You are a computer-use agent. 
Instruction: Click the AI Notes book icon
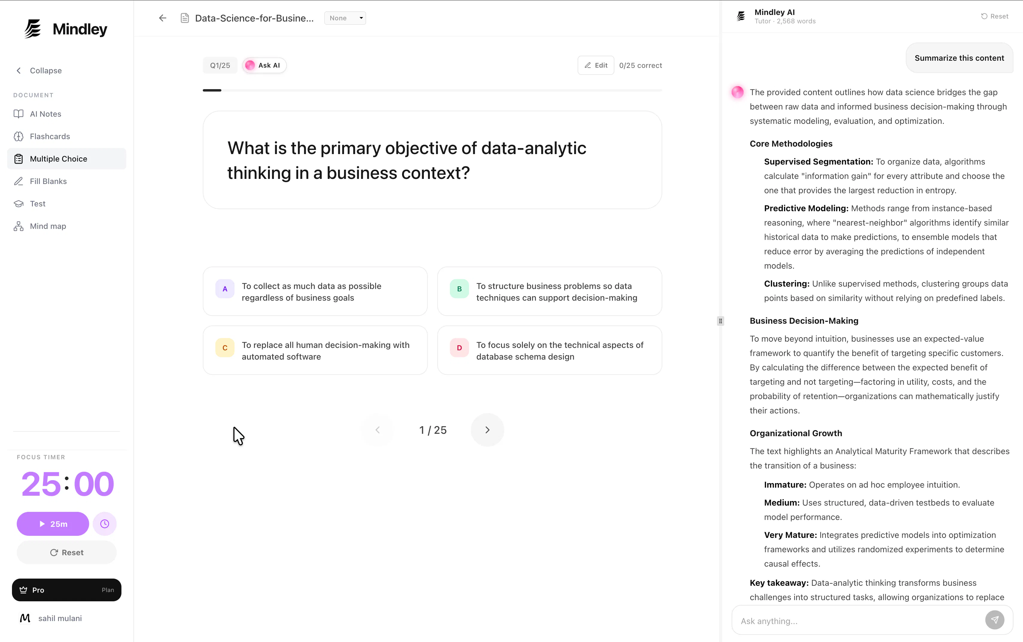(x=18, y=114)
